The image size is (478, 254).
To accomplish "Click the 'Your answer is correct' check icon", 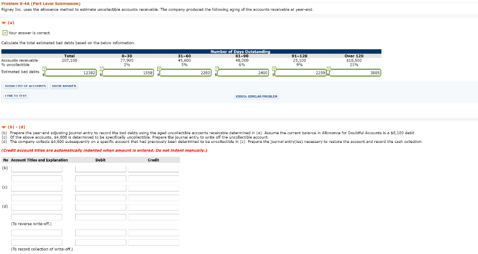I will click(5, 33).
